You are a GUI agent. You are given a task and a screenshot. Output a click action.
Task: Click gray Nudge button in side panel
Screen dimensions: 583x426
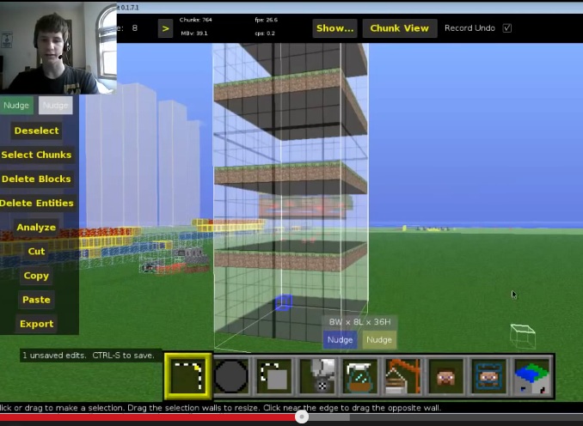coord(55,106)
